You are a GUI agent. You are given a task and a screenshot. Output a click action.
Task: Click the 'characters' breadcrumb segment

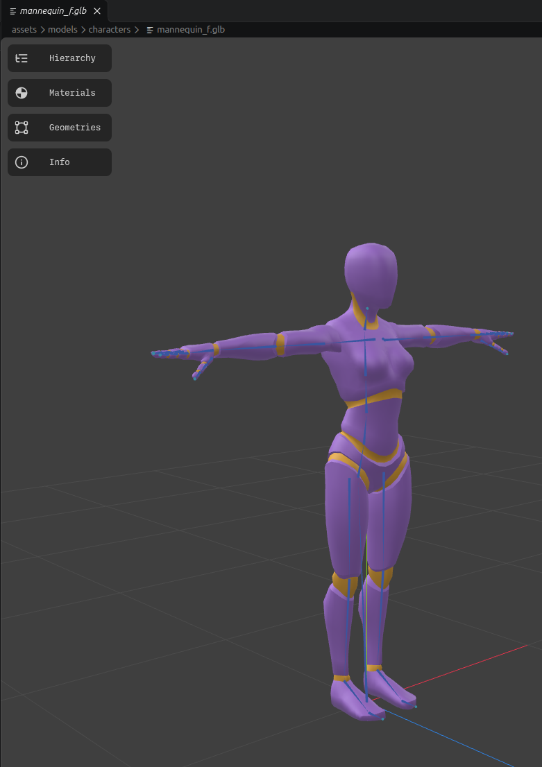pyautogui.click(x=109, y=29)
